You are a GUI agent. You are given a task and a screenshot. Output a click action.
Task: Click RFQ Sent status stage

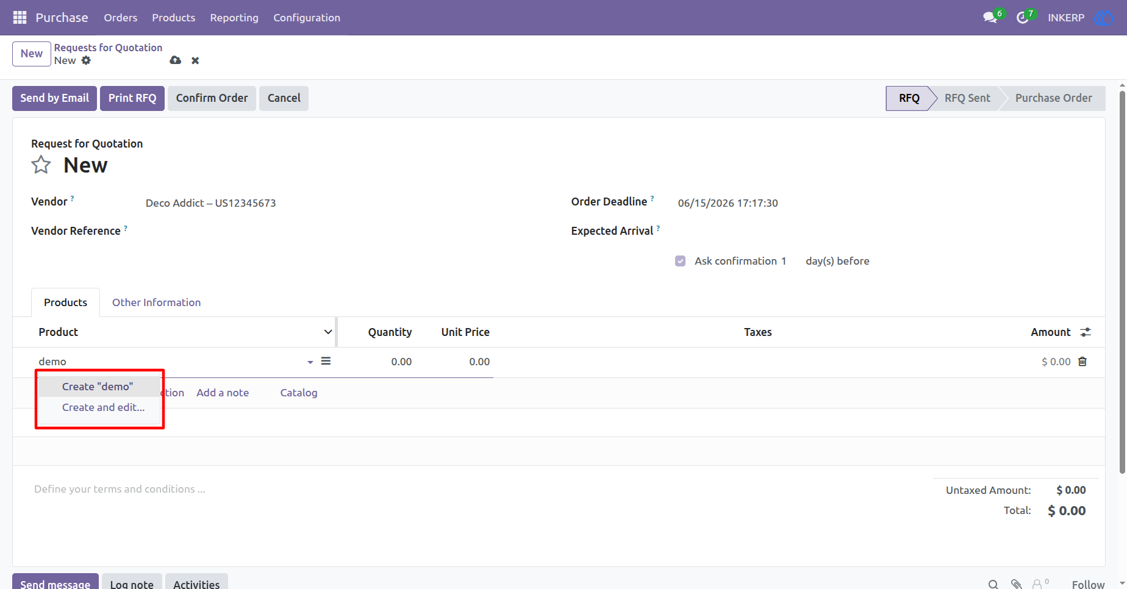pos(967,98)
